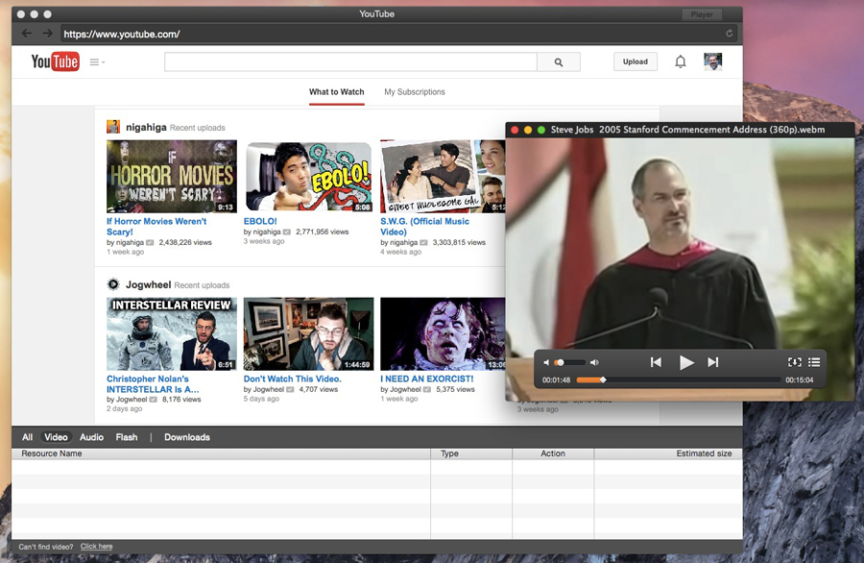Viewport: 864px width, 563px height.
Task: Open the Interstellar Review thumbnail
Action: click(172, 334)
